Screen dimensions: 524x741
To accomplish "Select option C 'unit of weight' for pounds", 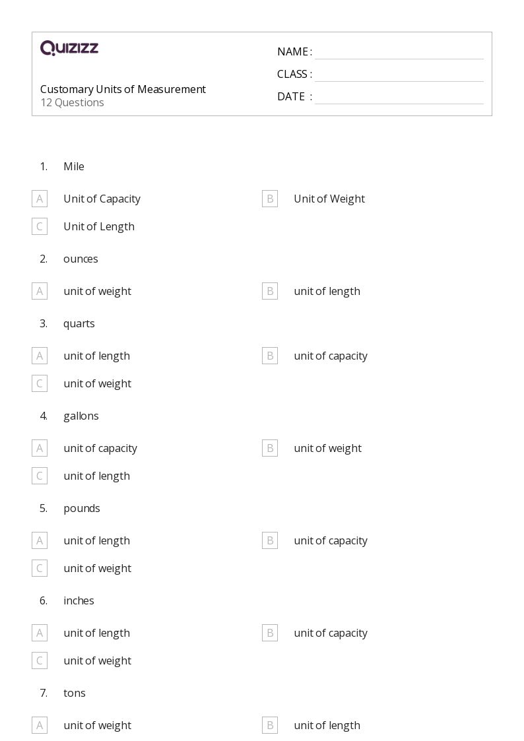I will (x=40, y=568).
